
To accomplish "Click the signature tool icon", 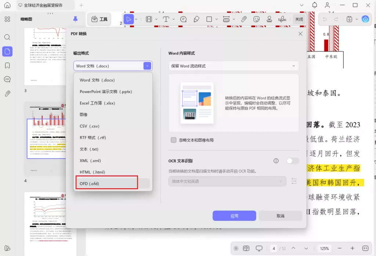I will (x=282, y=19).
